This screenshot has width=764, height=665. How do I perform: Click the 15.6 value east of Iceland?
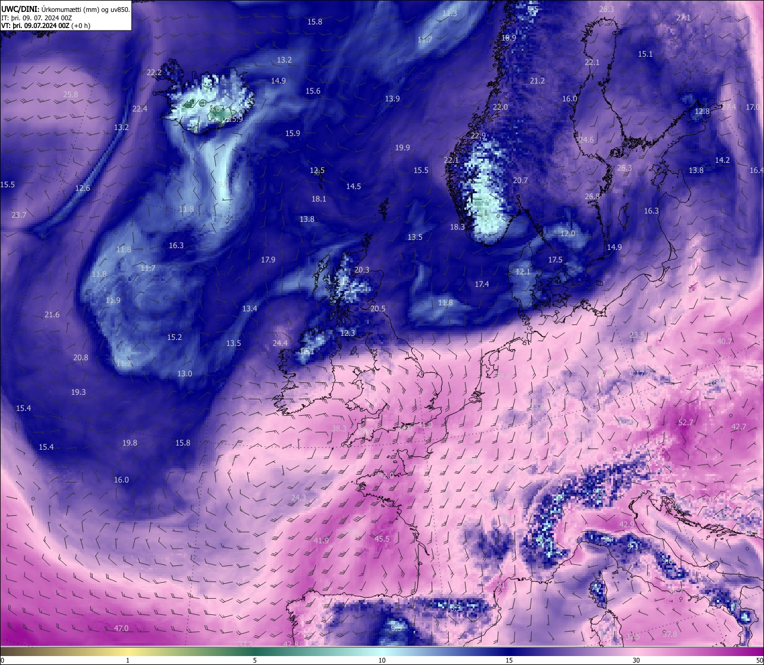coord(313,91)
